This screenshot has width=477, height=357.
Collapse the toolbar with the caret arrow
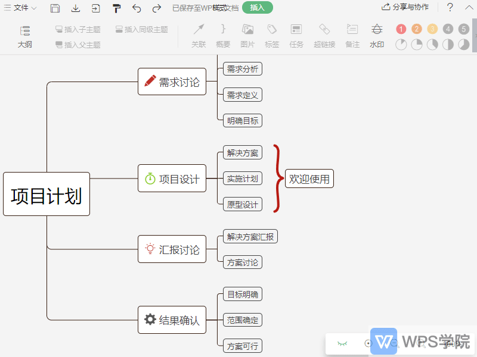[468, 7]
